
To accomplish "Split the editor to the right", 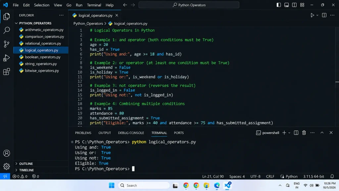I will coord(324,15).
